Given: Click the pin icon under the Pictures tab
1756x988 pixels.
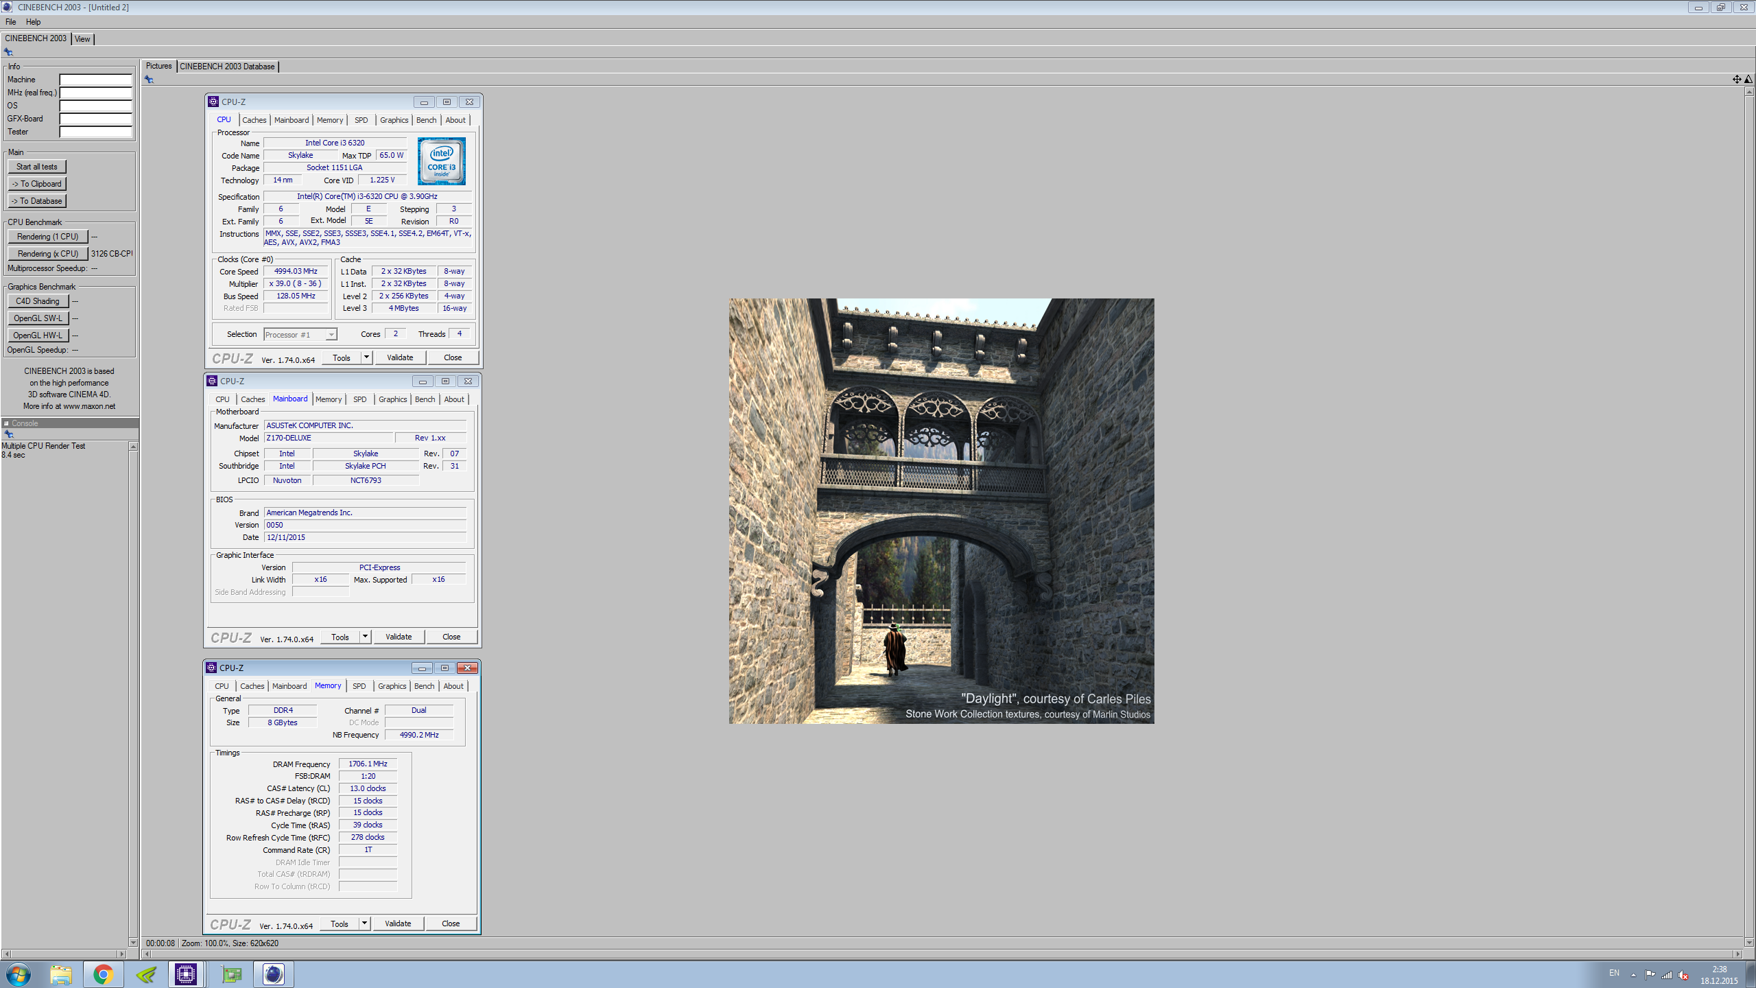Looking at the screenshot, I should (x=149, y=80).
